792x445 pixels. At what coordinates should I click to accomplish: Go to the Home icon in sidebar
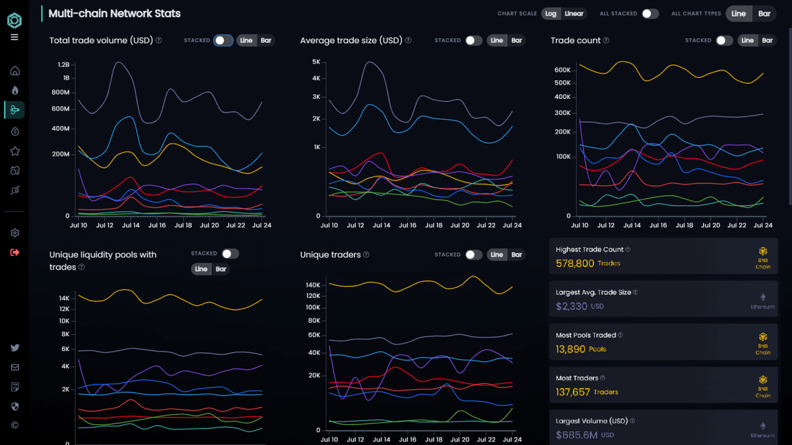point(15,71)
